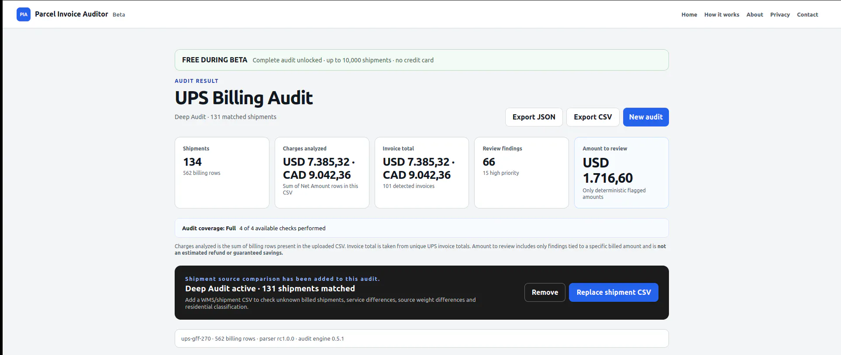Viewport: 841px width, 355px height.
Task: Select the Amount to review card
Action: click(x=621, y=173)
